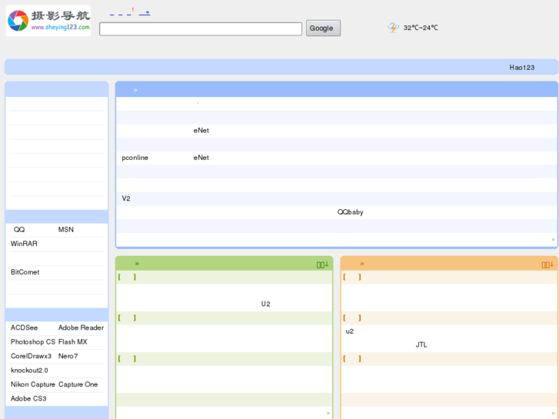Click the JTL link in the orange panel
Image resolution: width=559 pixels, height=419 pixels.
pos(421,345)
